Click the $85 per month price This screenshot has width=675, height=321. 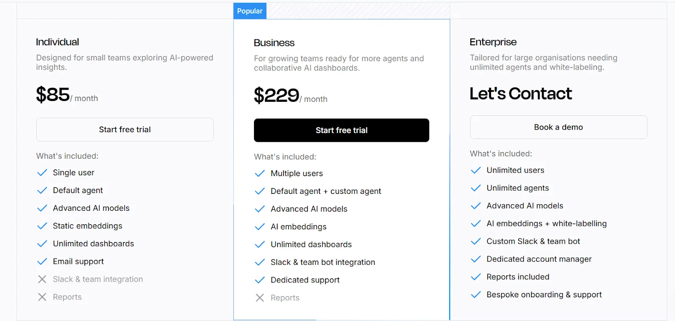67,95
